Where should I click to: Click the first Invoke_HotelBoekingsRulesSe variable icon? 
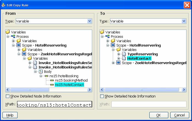[x=35, y=63]
